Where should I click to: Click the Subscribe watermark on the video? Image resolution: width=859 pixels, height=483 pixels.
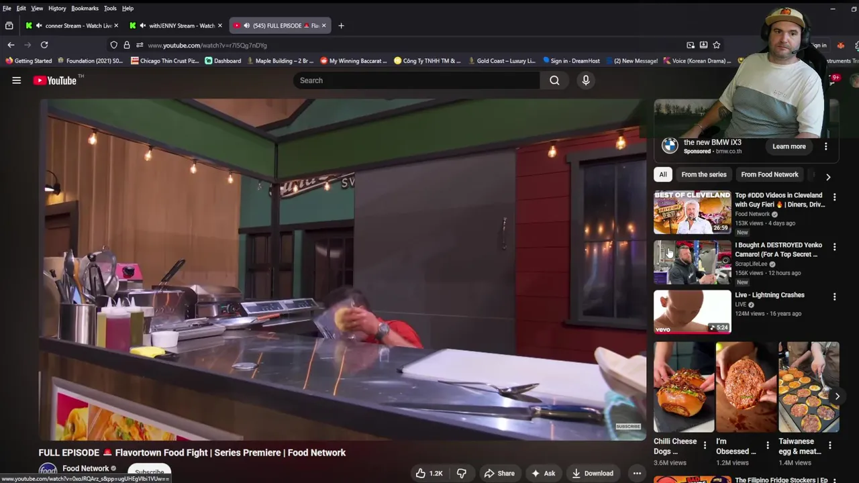click(628, 427)
